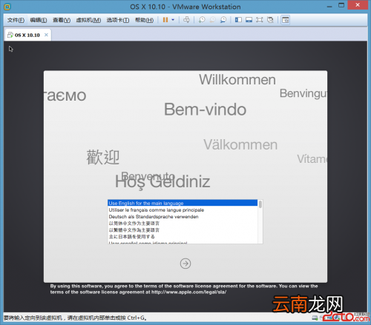
Task: Toggle the thumbnail bar view icon
Action: [x=249, y=20]
